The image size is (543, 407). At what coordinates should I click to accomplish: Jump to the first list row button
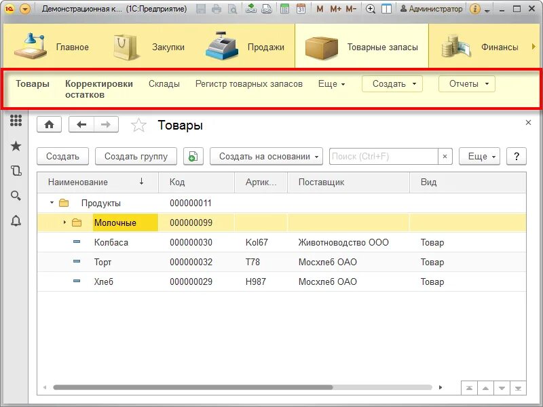coord(469,388)
